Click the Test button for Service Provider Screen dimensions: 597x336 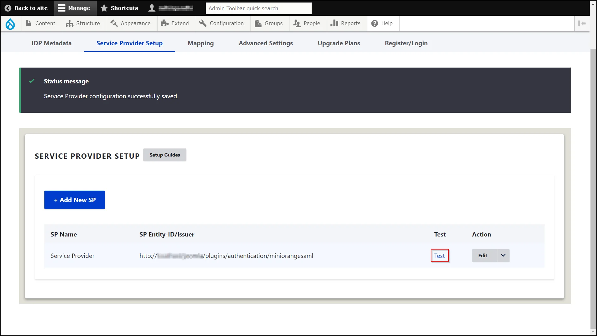pos(440,256)
